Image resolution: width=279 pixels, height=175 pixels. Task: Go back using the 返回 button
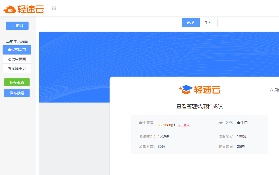tap(17, 26)
